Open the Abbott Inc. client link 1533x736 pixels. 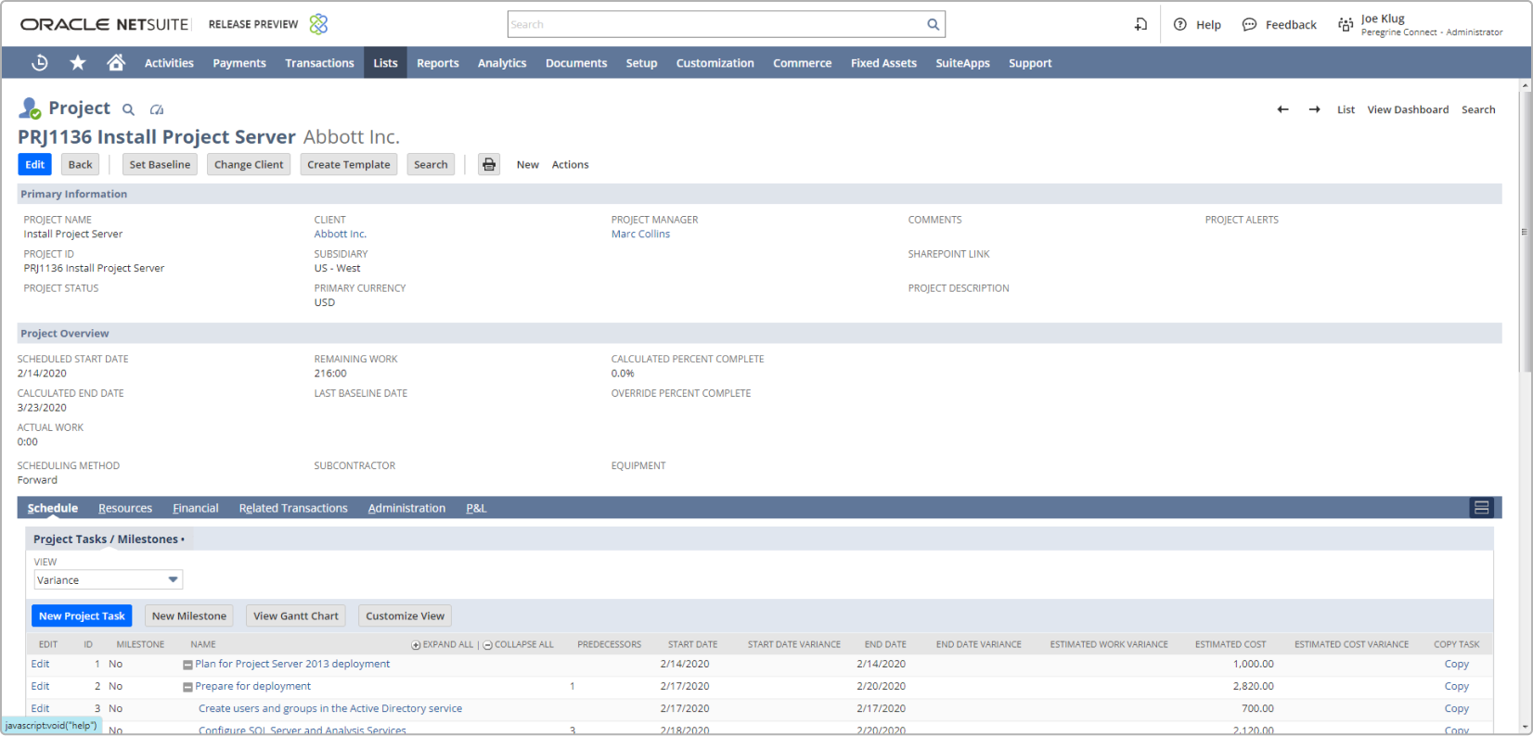pos(341,235)
